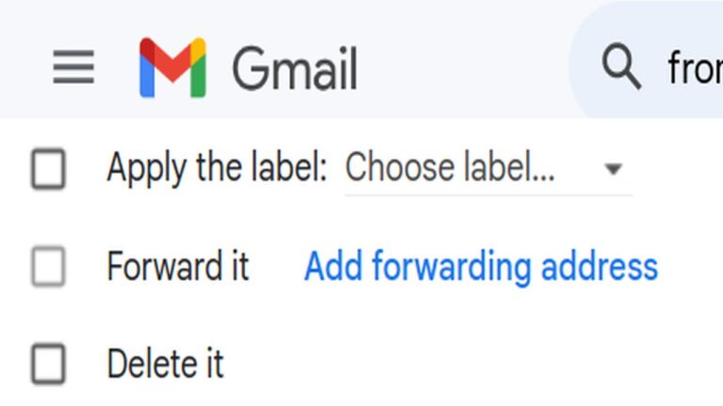This screenshot has height=406, width=723.
Task: Select the Choose label… placeholder text
Action: point(450,167)
